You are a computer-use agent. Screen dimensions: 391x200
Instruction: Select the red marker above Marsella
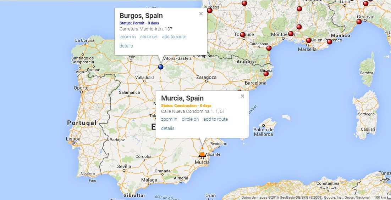pos(308,40)
